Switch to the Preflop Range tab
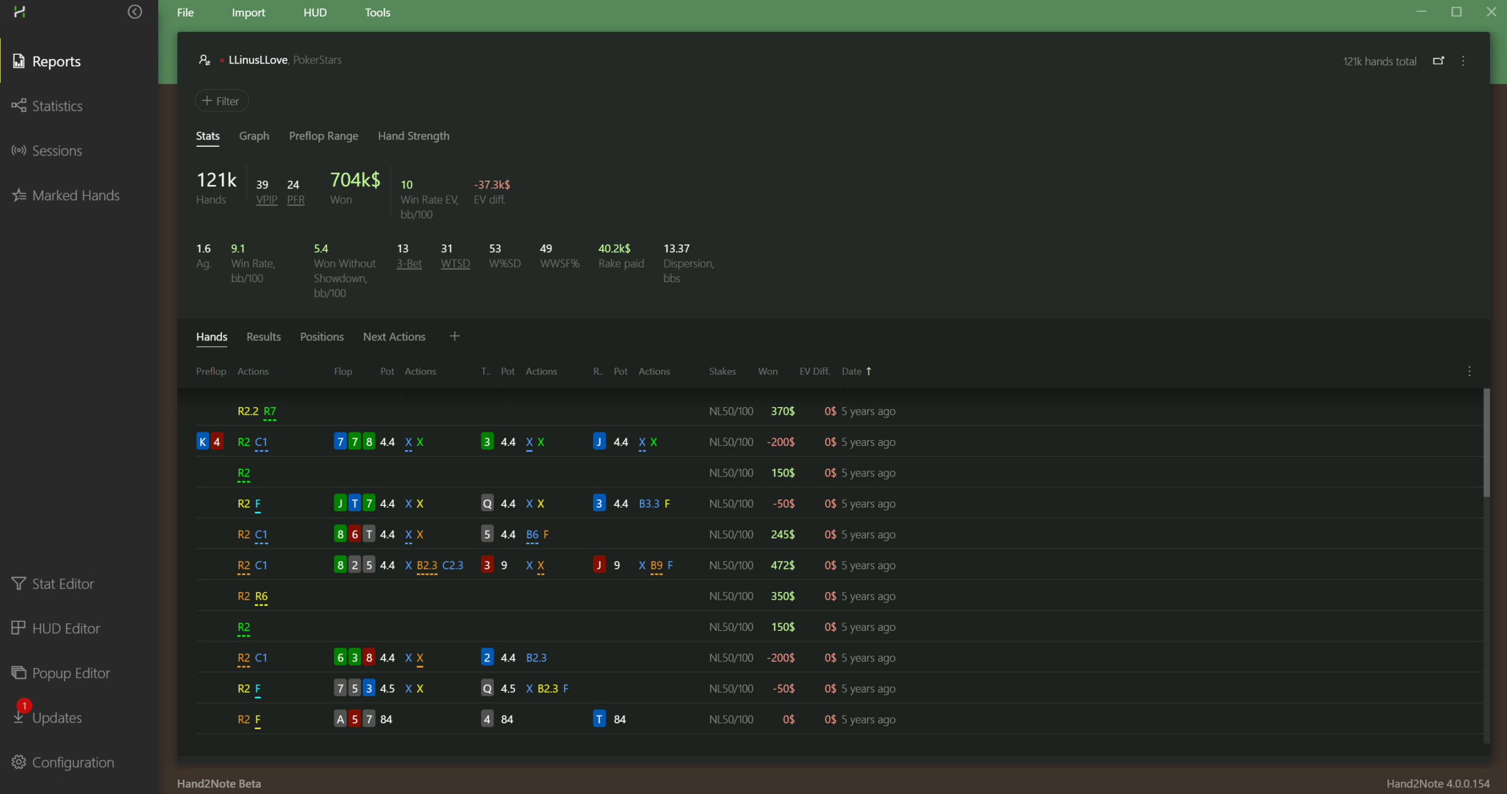1507x794 pixels. (x=323, y=135)
